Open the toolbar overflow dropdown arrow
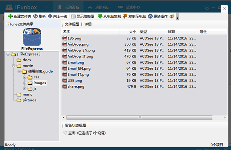Screen dimensions: 231x150 click(178, 17)
